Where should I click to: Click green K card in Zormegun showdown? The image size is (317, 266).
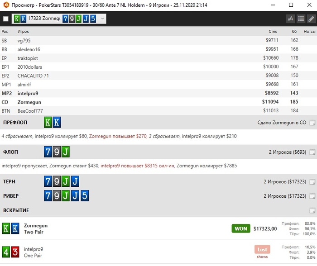(6, 228)
